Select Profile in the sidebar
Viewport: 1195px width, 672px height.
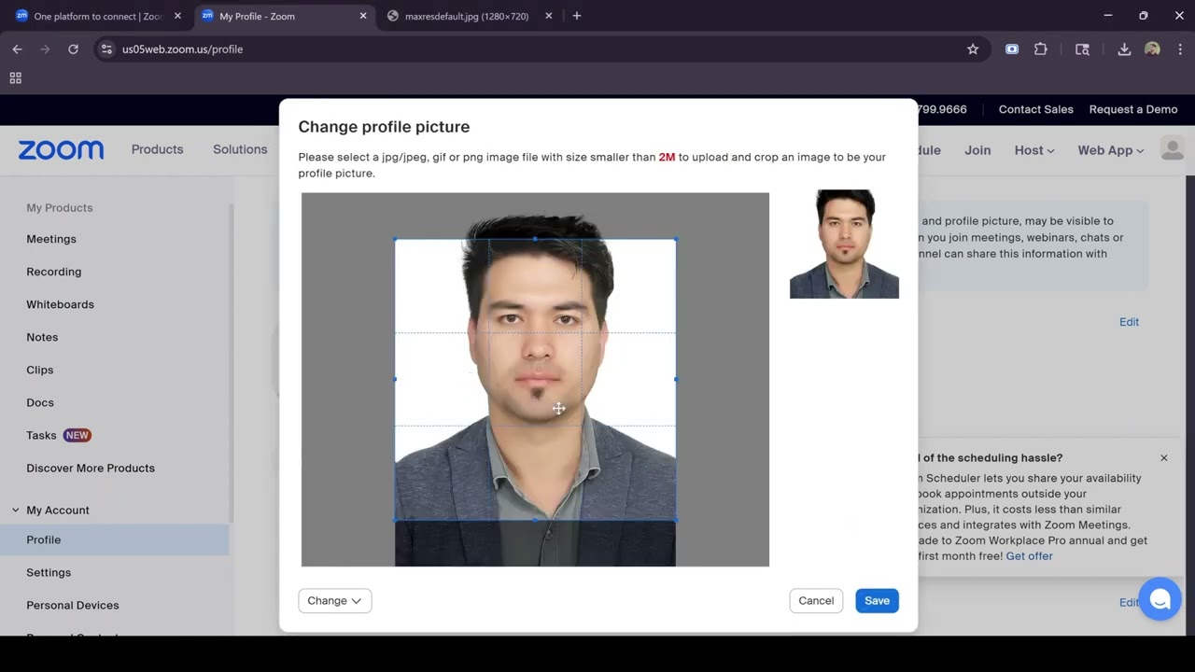(114, 540)
